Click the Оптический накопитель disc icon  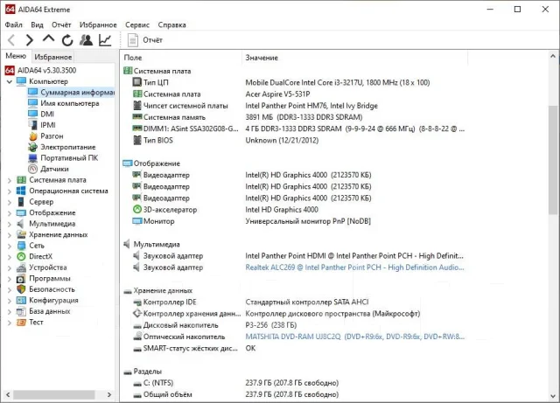pos(137,337)
